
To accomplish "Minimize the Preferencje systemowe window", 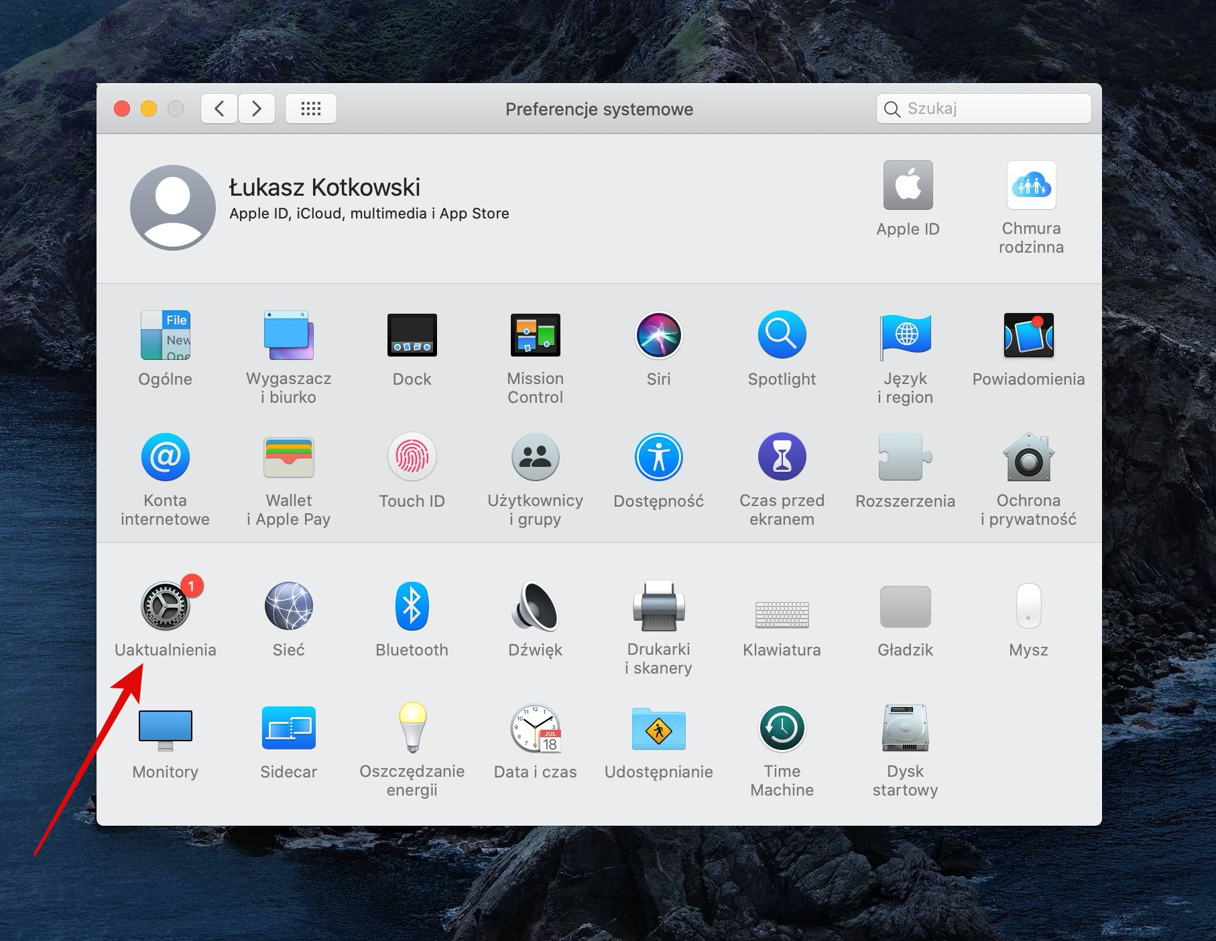I will click(x=149, y=109).
